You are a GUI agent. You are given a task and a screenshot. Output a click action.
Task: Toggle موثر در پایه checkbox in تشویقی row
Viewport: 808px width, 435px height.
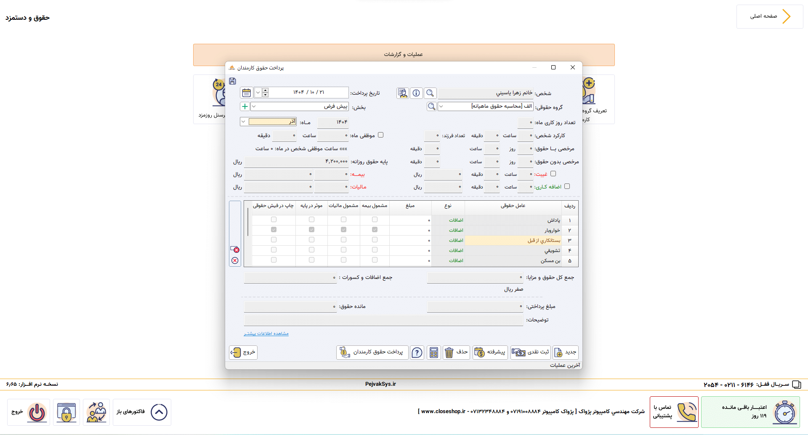click(311, 250)
